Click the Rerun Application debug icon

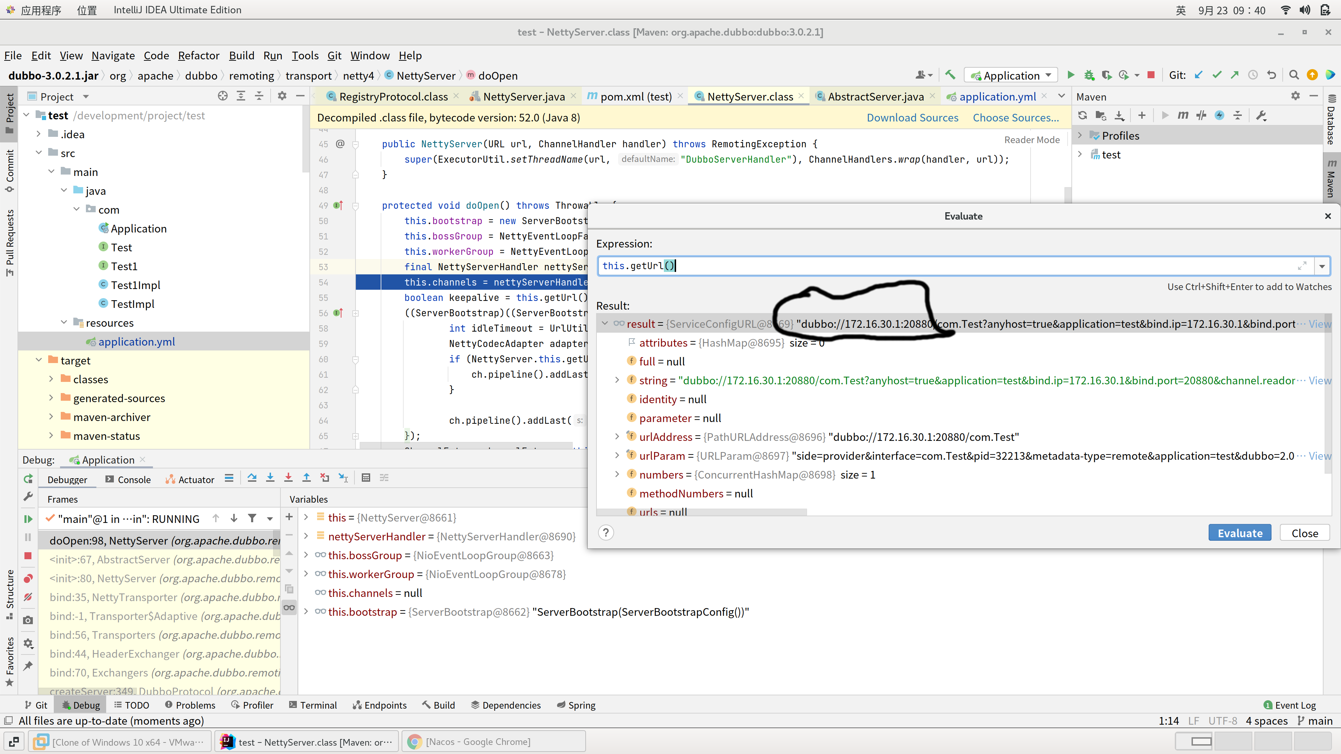(28, 479)
